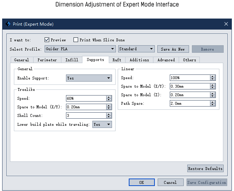Increase Treelike Speed with up spinner arrow
The width and height of the screenshot is (234, 191).
[109, 97]
